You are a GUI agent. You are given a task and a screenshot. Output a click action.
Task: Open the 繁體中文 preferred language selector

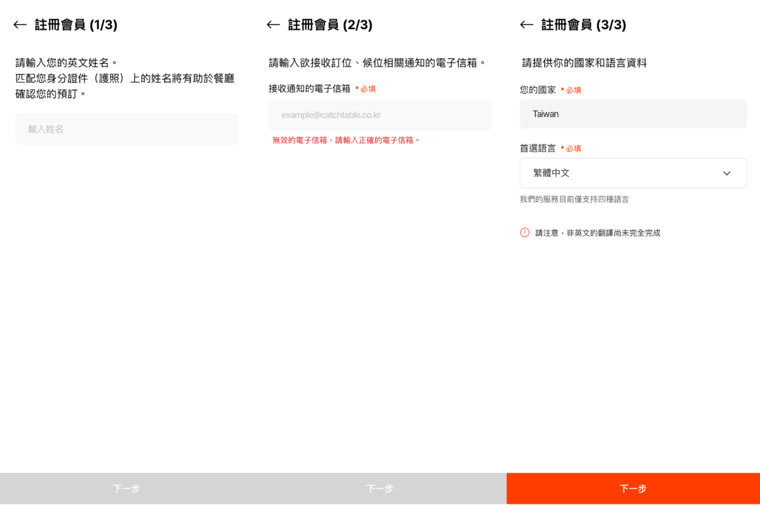point(633,173)
